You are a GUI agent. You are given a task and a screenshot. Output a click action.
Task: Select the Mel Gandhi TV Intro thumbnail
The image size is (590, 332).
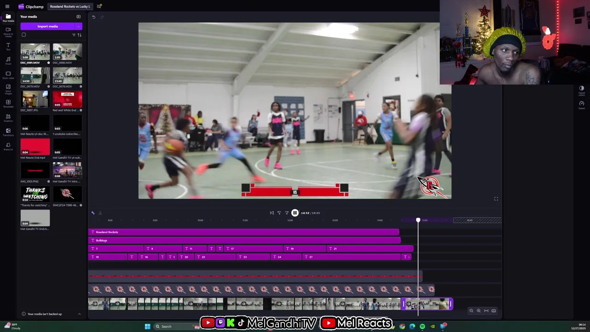pyautogui.click(x=67, y=171)
